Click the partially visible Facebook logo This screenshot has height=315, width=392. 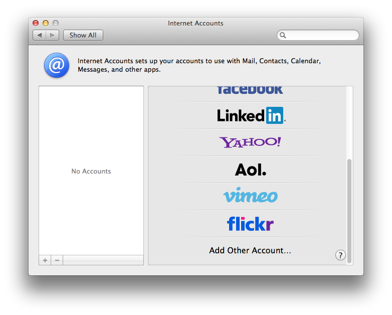pos(250,90)
